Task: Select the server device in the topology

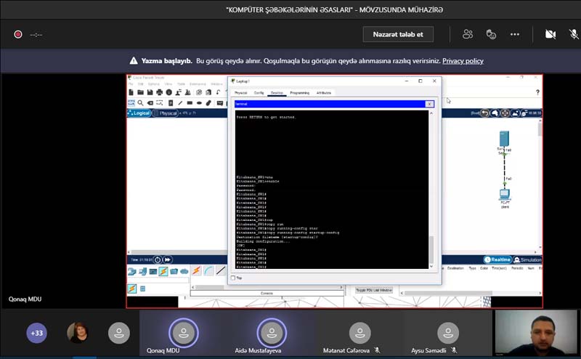Action: tap(504, 140)
